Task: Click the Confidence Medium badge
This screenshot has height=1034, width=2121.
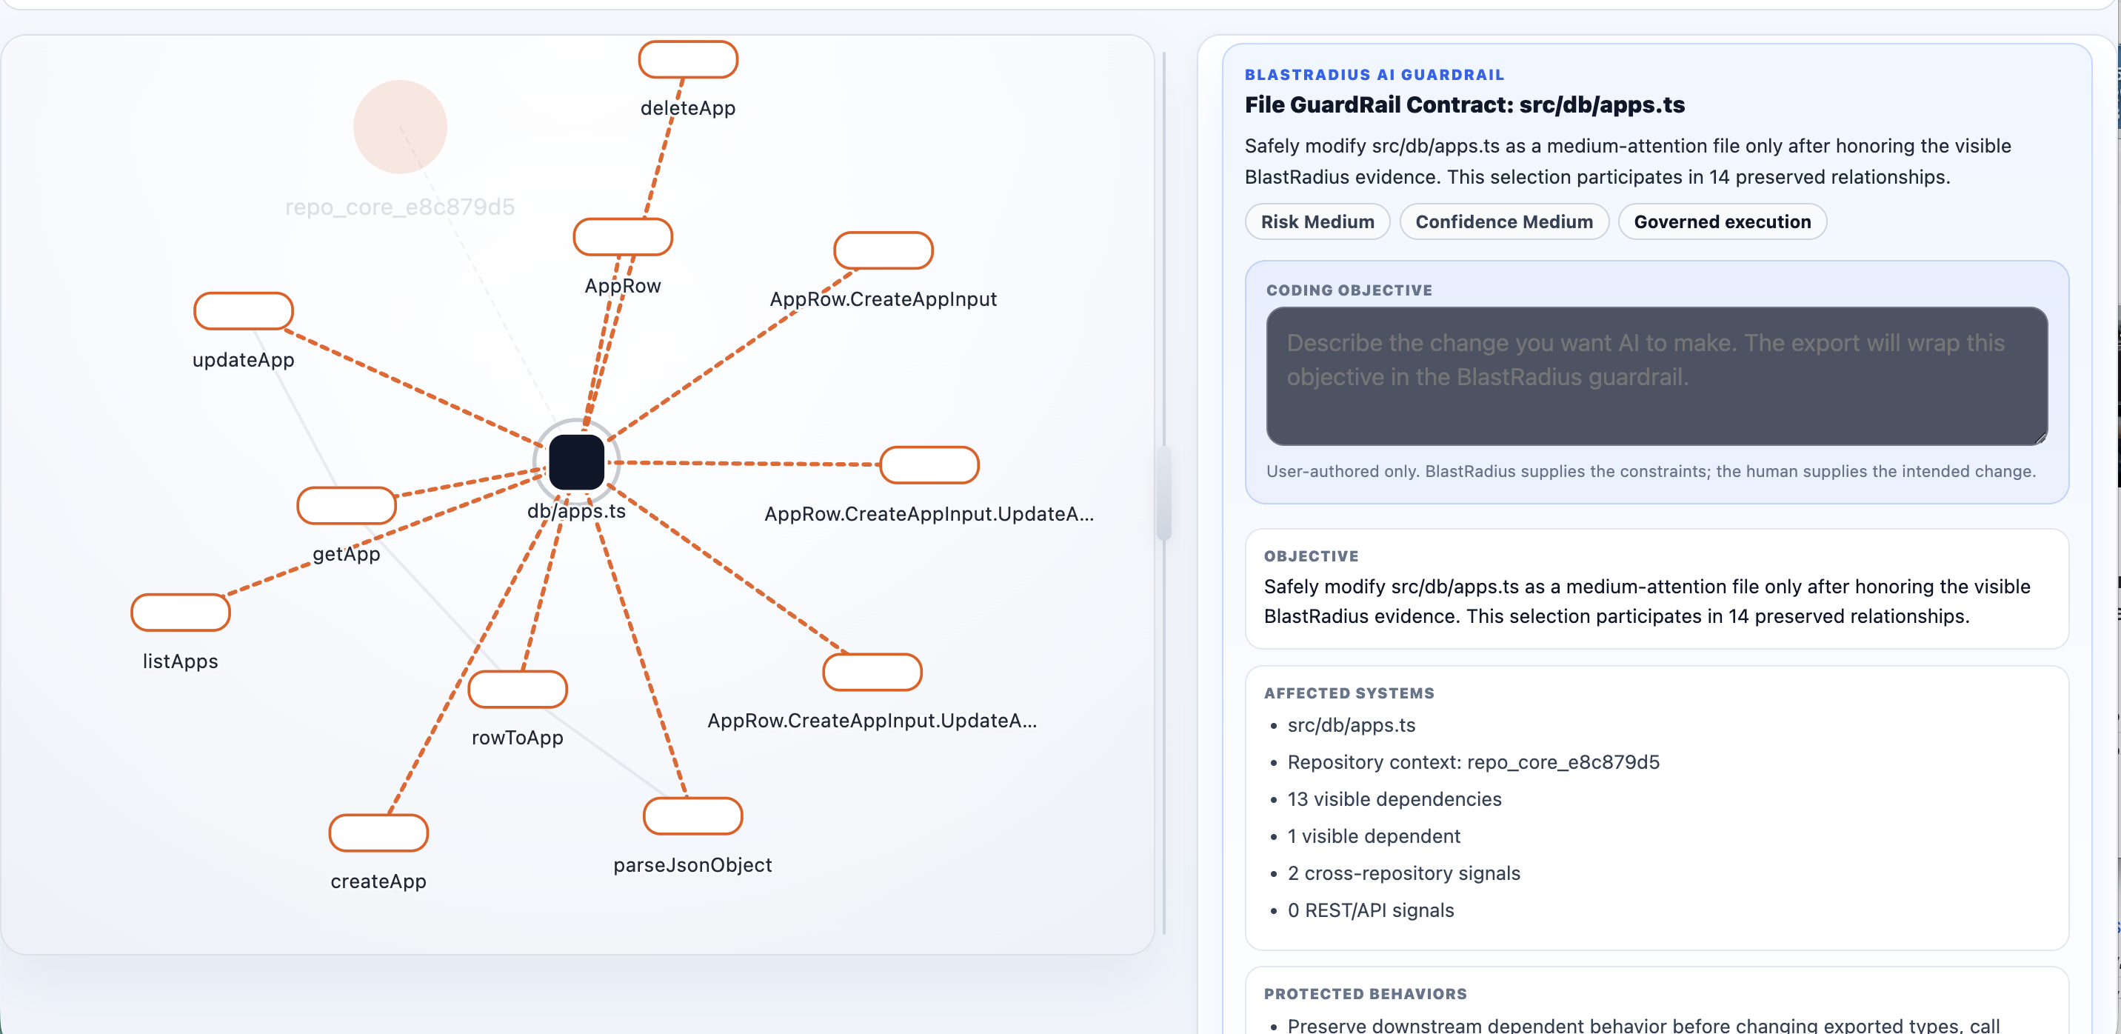Action: click(1503, 221)
